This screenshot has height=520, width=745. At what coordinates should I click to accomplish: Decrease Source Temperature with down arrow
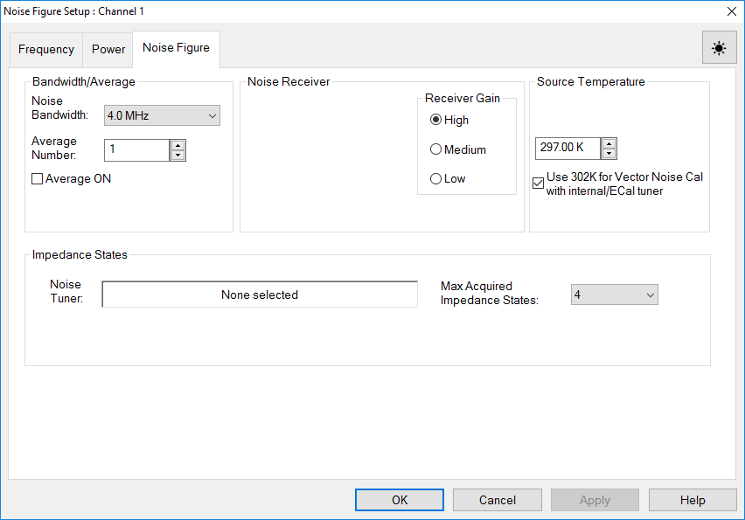(609, 153)
